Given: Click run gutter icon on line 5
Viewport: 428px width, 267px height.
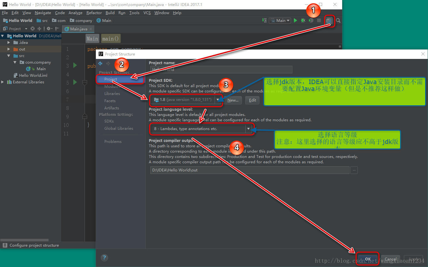Looking at the screenshot, I should coord(75,82).
